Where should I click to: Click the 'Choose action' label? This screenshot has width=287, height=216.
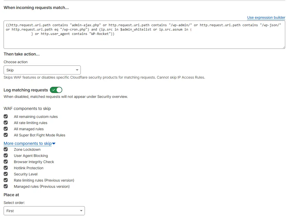point(15,62)
